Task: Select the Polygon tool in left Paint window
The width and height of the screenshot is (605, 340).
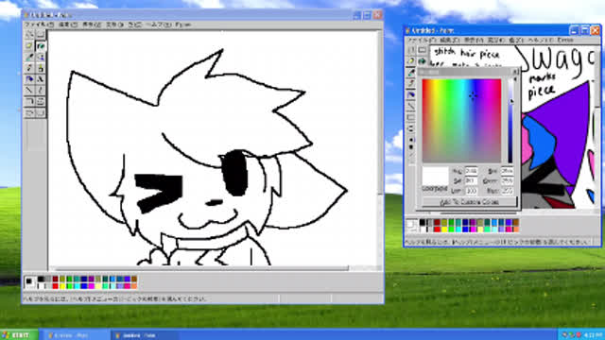Action: click(41, 102)
